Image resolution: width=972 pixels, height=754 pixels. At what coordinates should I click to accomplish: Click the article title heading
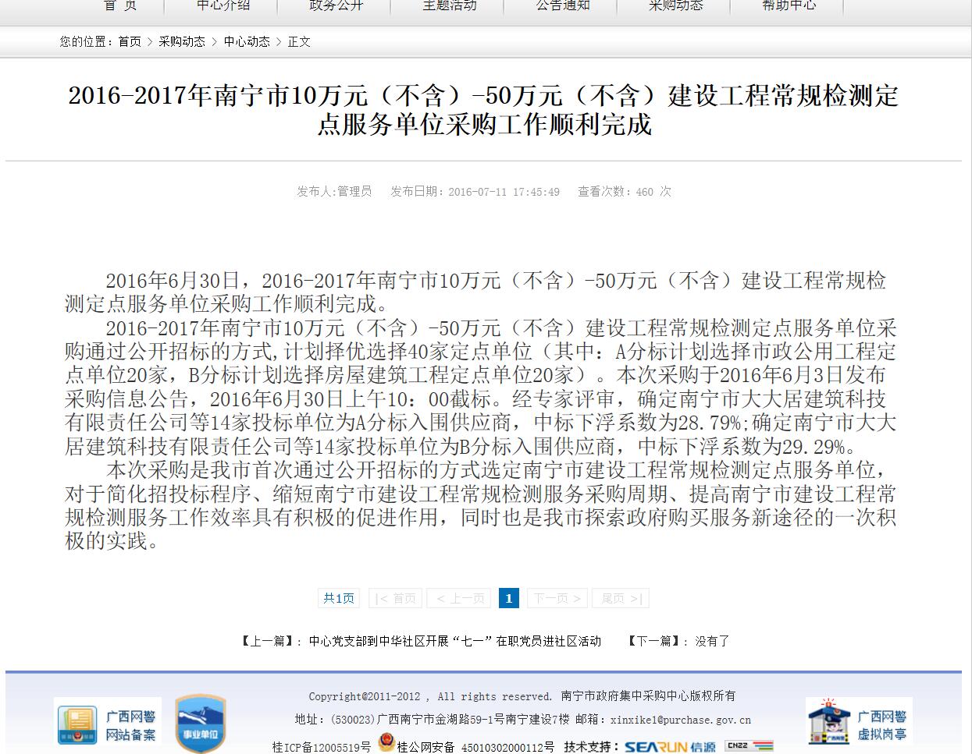(484, 110)
